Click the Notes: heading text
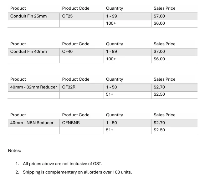Screen dimensions: 205x182 pos(14,151)
